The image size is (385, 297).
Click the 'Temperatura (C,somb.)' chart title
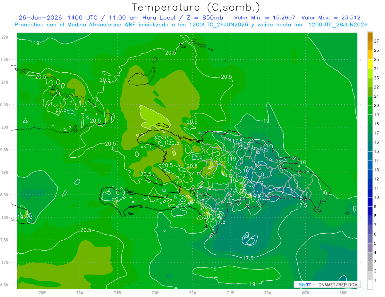[x=196, y=7]
